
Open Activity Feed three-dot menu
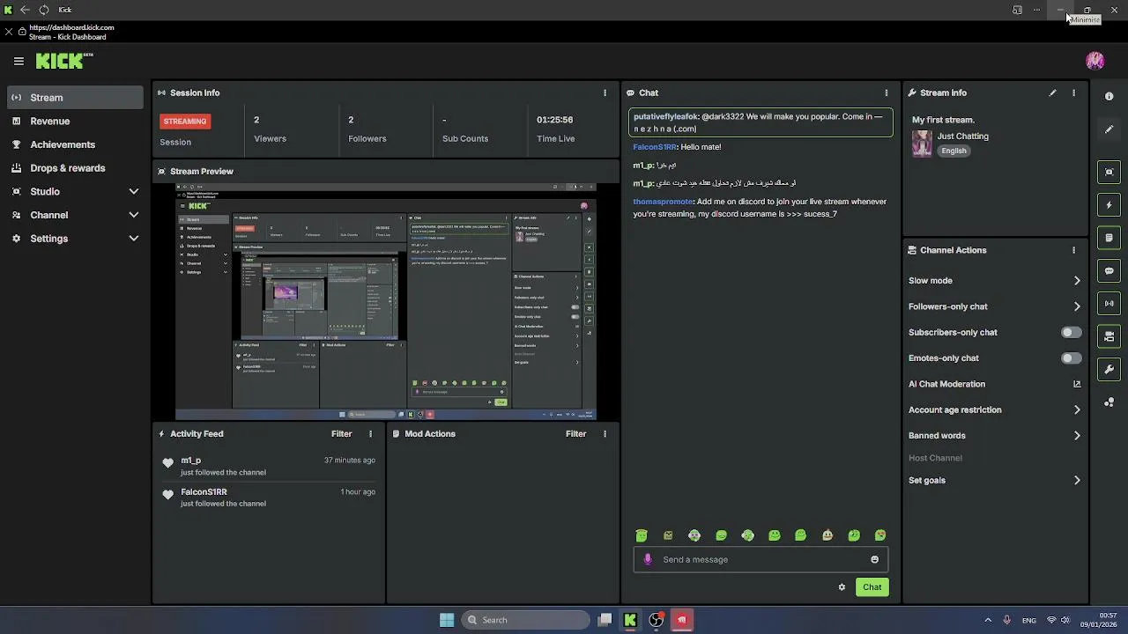tap(370, 433)
